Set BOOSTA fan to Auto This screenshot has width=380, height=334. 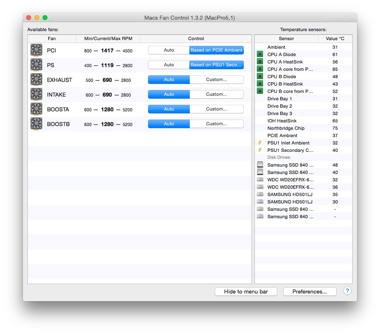169,109
